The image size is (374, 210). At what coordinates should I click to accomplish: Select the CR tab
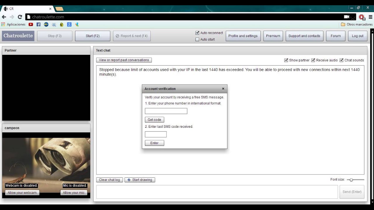(27, 9)
